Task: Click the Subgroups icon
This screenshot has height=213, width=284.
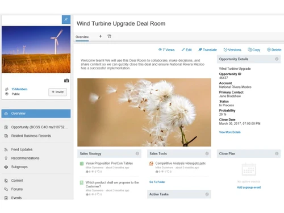Action: pos(6,167)
